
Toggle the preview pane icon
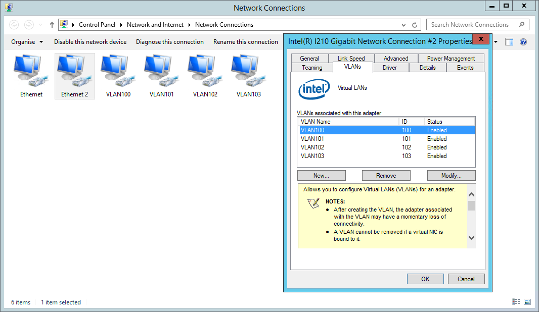click(509, 42)
